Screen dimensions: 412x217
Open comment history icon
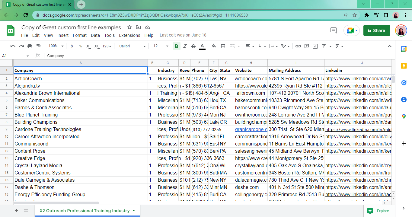(x=334, y=30)
